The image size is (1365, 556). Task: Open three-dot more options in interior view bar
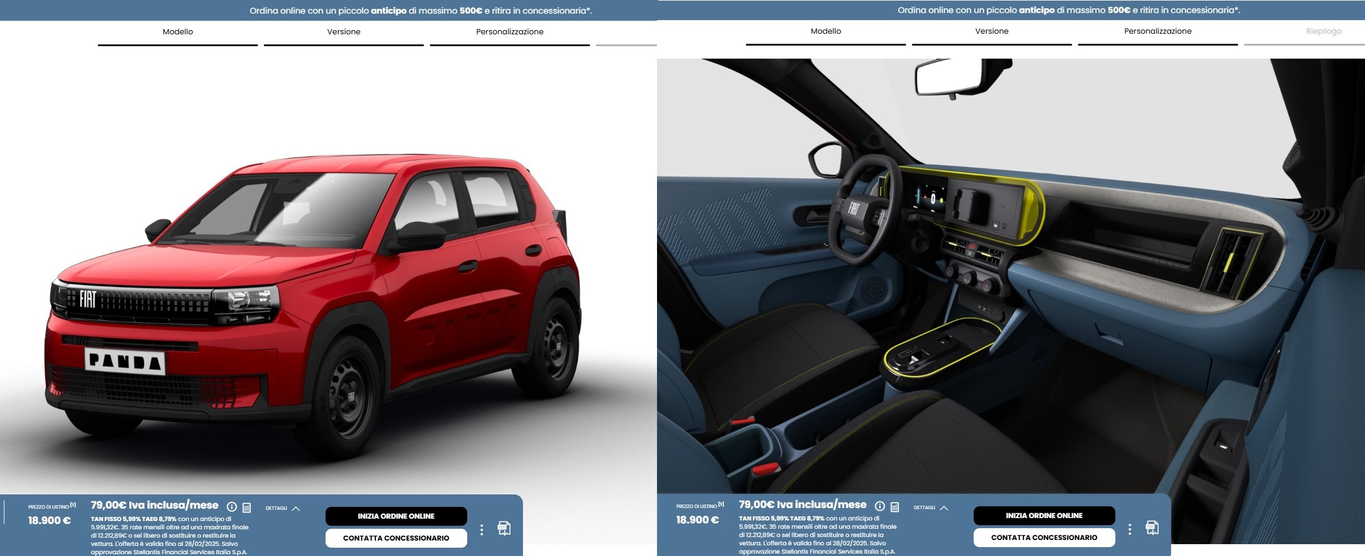[x=1130, y=529]
